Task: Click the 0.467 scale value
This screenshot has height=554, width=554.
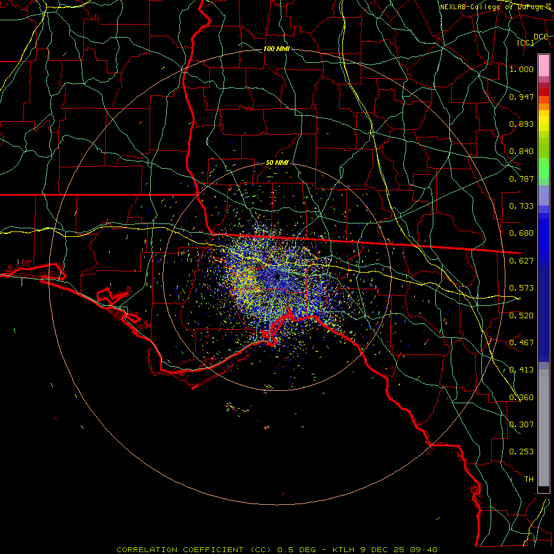Action: point(521,343)
